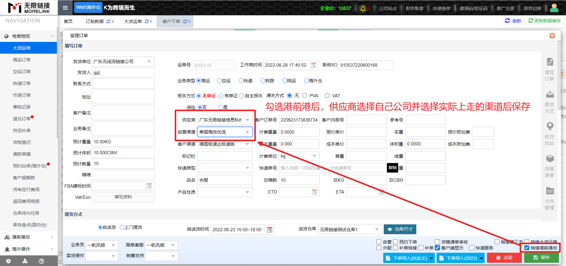566x266 pixels.
Task: Click the download icon in sidebar footer
Action: [x=25, y=261]
